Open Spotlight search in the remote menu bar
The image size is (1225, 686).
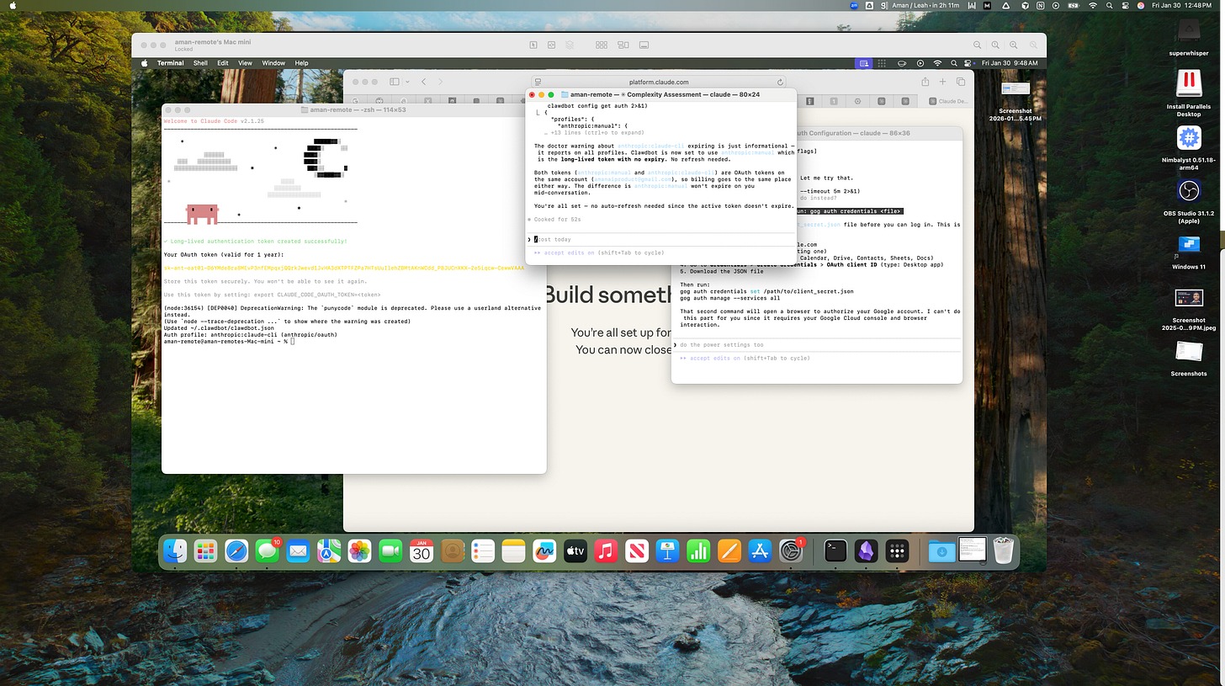954,63
